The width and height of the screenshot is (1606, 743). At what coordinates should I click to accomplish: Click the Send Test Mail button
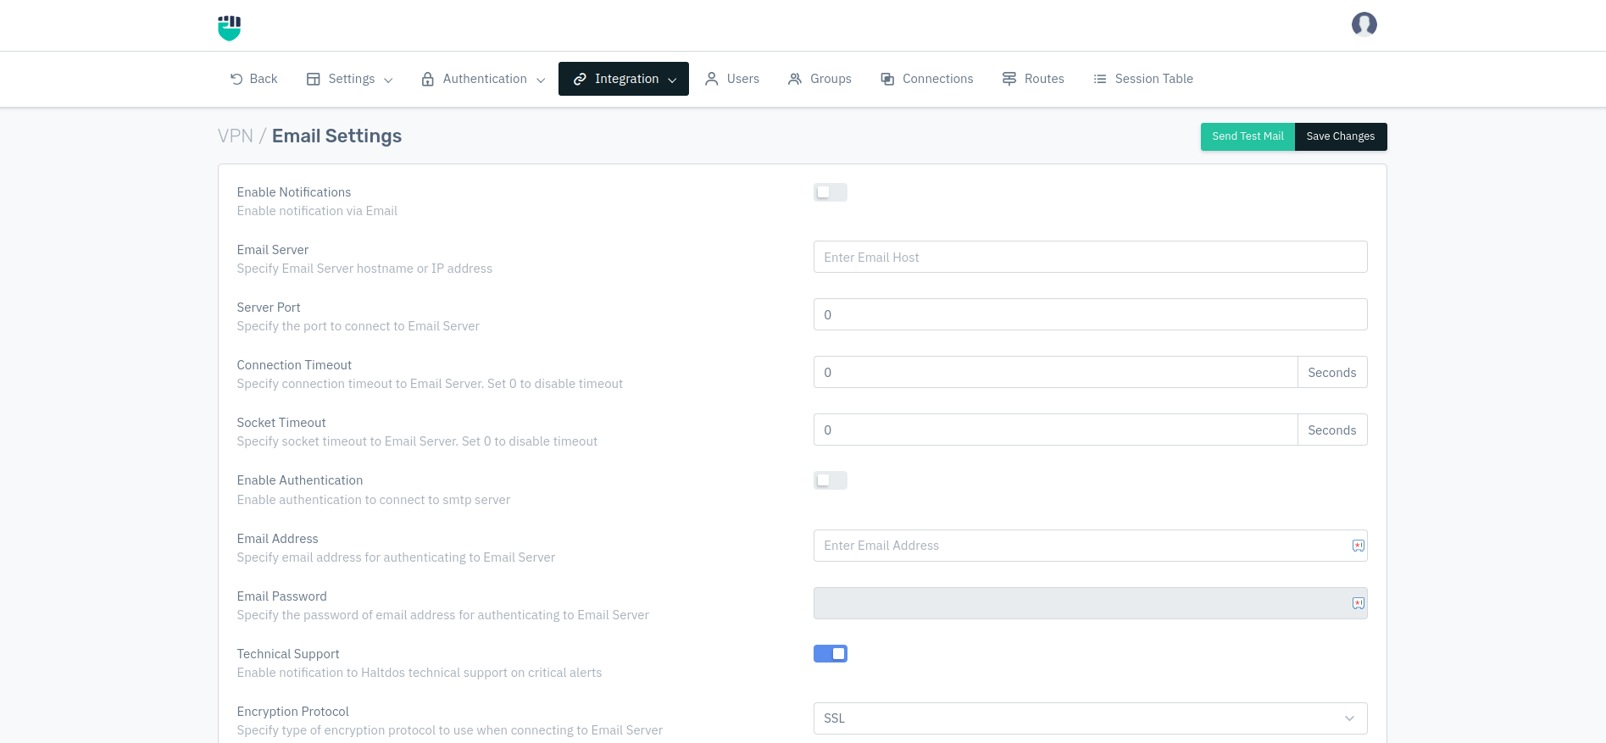pyautogui.click(x=1248, y=136)
